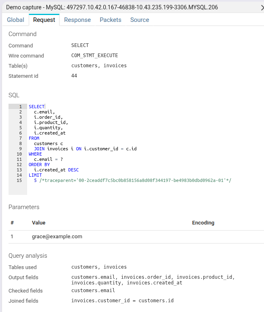Screen dimensions: 264x312
Task: Click the Output fields value list
Action: [x=153, y=280]
